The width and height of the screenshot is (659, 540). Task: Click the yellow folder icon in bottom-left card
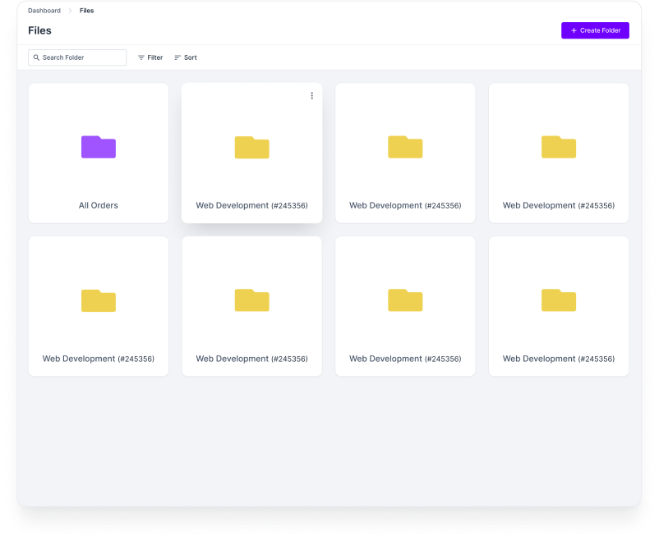click(98, 301)
